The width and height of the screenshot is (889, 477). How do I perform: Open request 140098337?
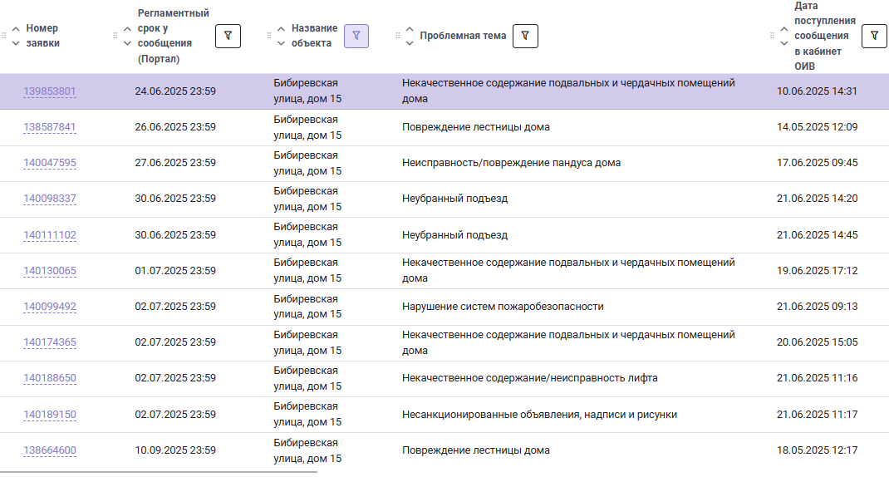(x=49, y=199)
